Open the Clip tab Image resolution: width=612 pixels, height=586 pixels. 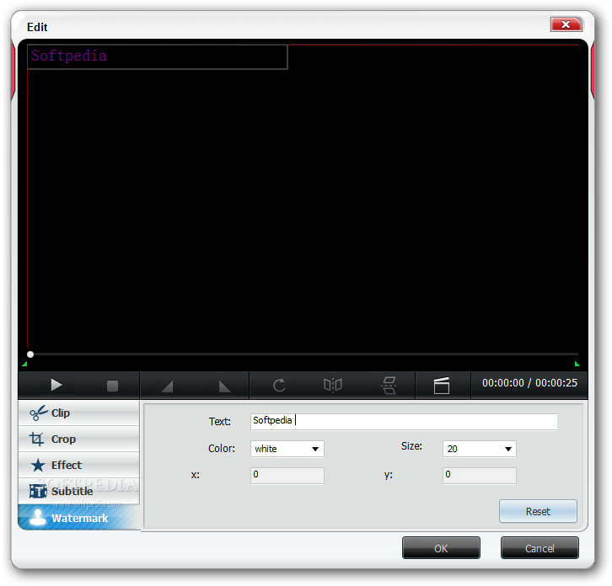tap(79, 413)
